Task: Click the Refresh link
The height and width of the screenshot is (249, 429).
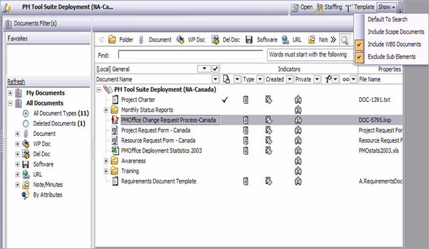Action: click(x=16, y=81)
